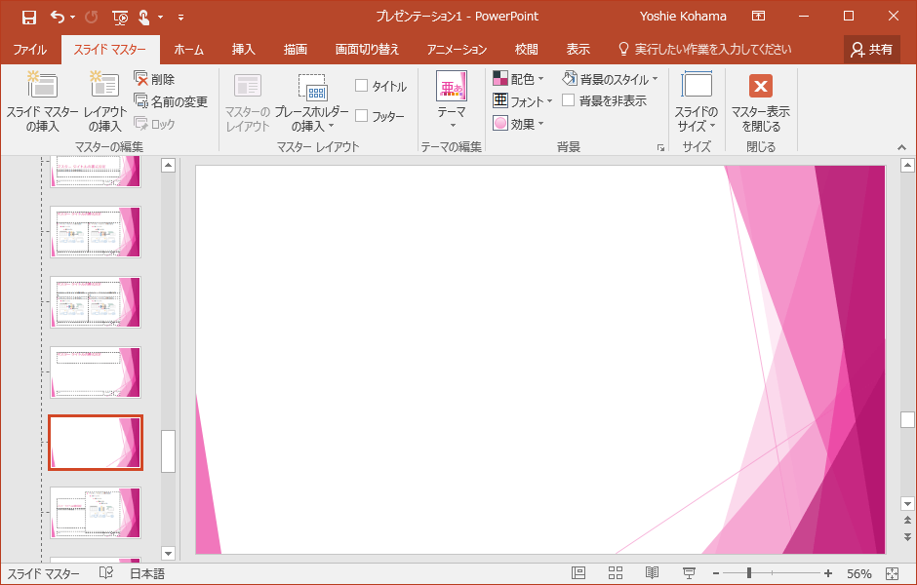The image size is (917, 585).
Task: Switch to Reading view
Action: pos(652,573)
